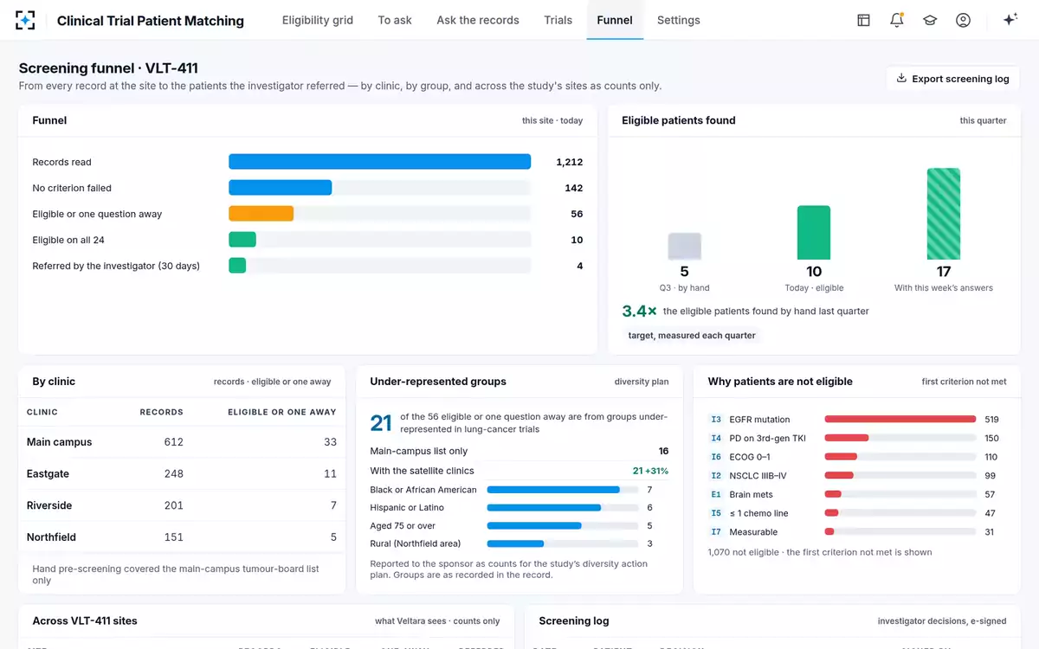
Task: Switch to the To ask tab
Action: click(x=395, y=20)
